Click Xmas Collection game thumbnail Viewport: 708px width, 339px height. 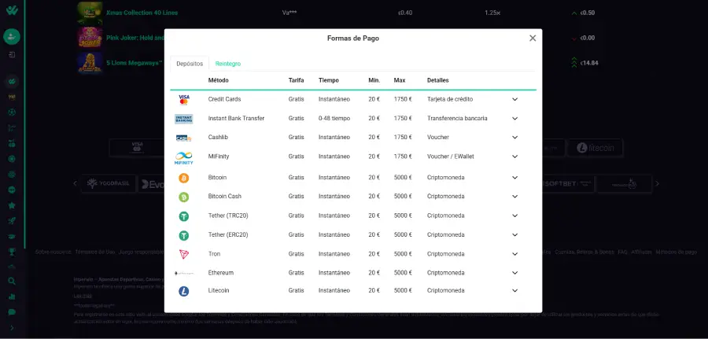[x=90, y=13]
